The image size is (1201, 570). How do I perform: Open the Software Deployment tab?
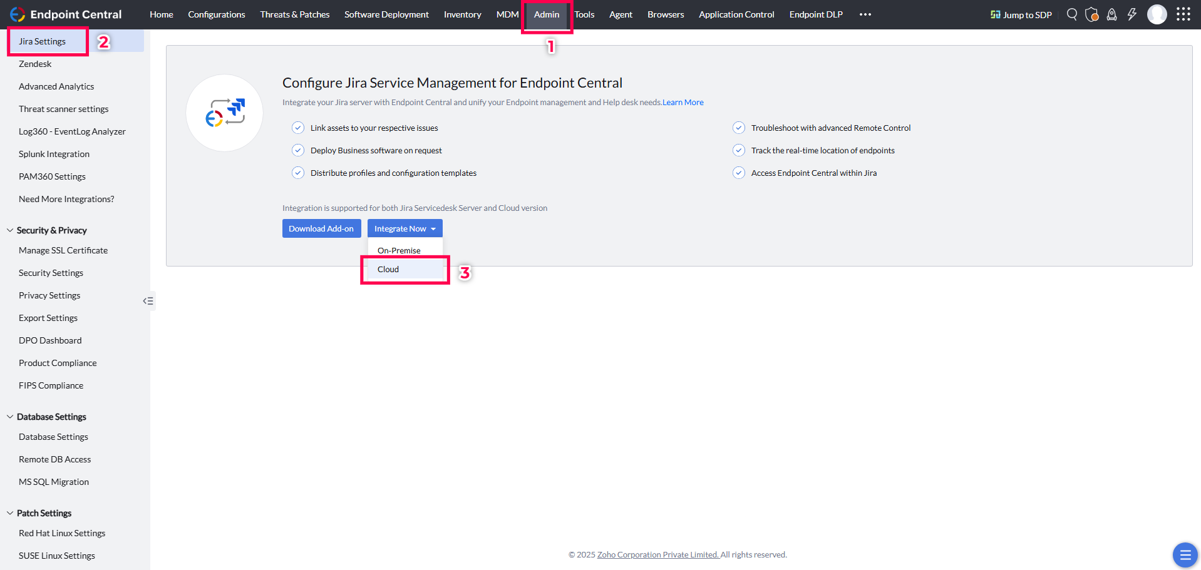386,14
